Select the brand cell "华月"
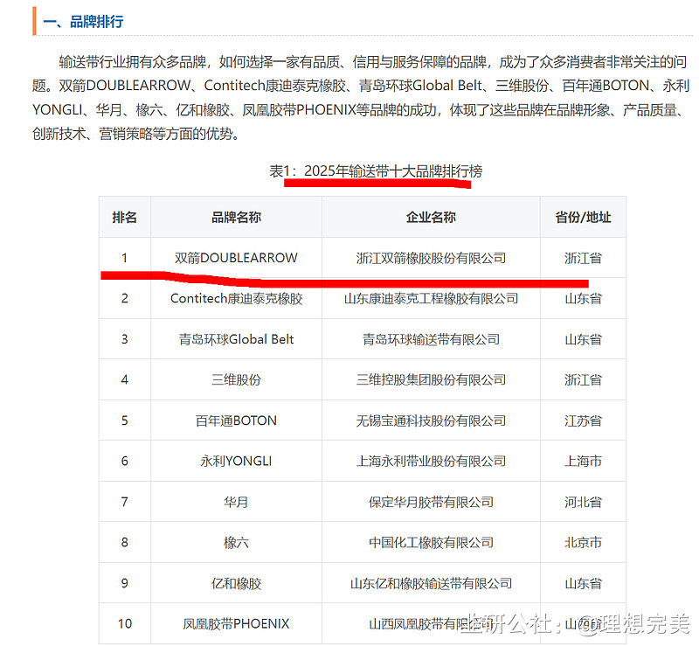 click(236, 502)
